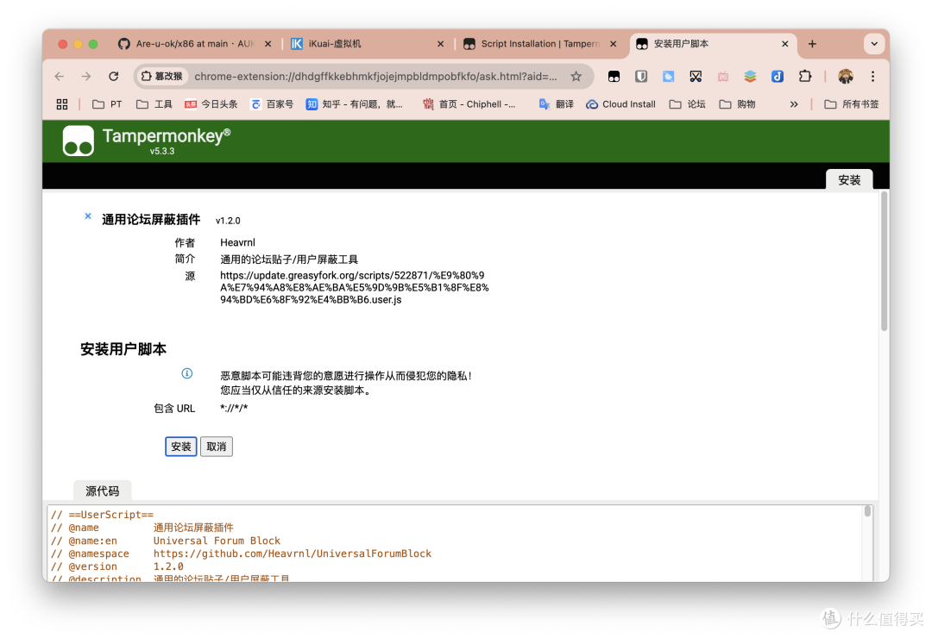This screenshot has width=932, height=638.
Task: Open the profile avatar menu
Action: [845, 76]
